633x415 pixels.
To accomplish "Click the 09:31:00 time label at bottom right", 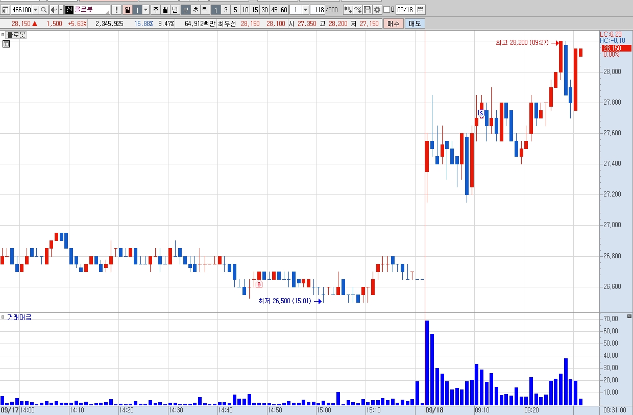I will pos(615,409).
